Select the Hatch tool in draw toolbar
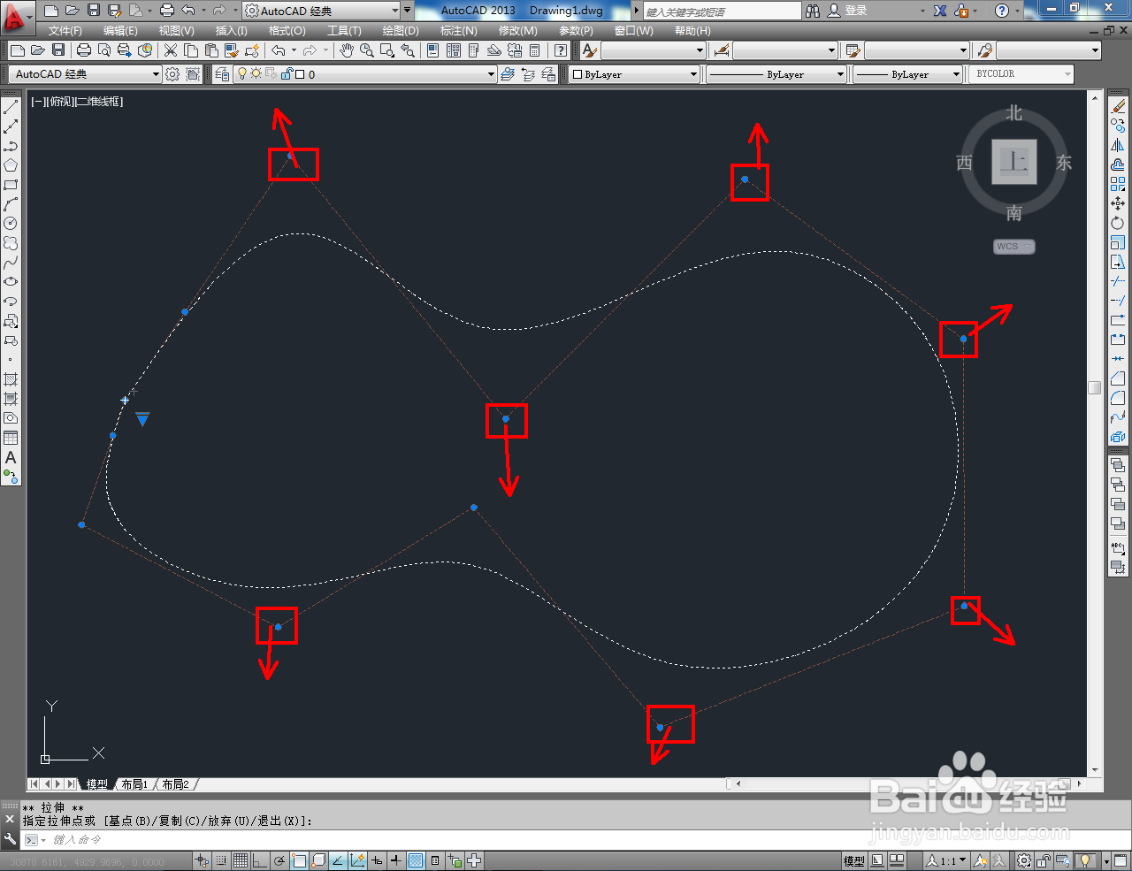 (x=11, y=379)
